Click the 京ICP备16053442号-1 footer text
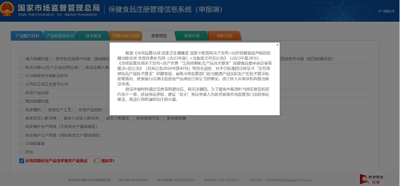The width and height of the screenshot is (400, 186). pos(133,180)
